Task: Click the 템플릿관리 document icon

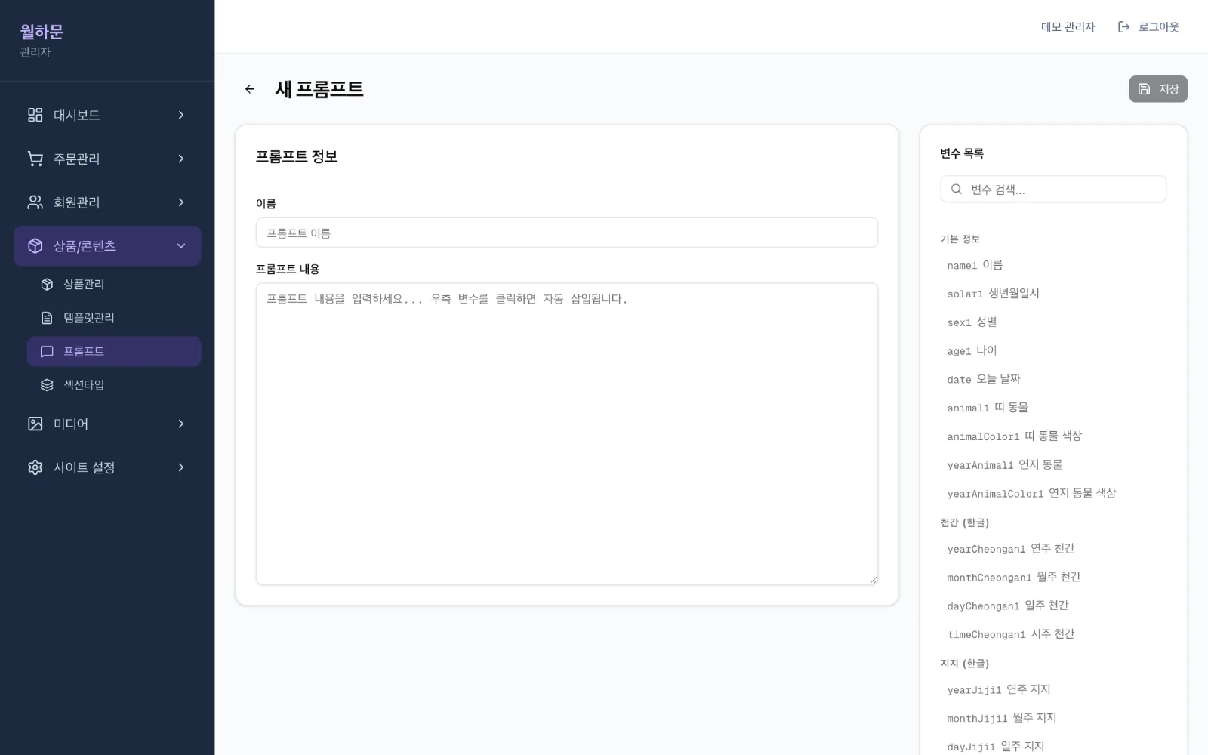Action: coord(47,318)
